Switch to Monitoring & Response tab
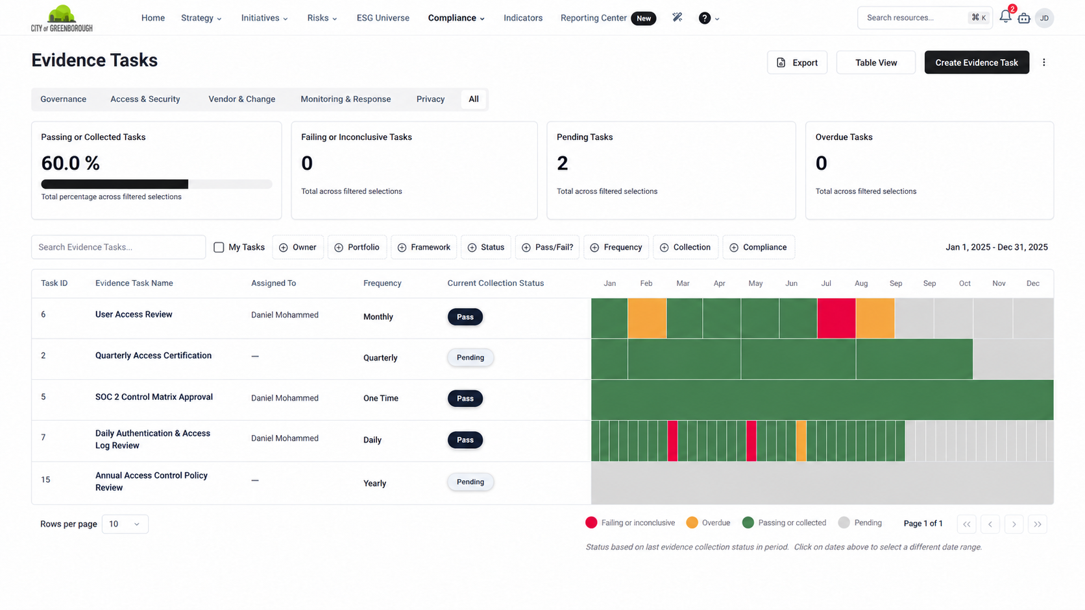1085x610 pixels. pyautogui.click(x=346, y=99)
